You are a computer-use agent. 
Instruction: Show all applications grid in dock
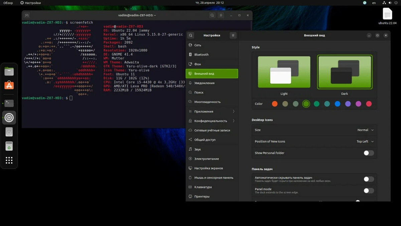[x=9, y=161]
